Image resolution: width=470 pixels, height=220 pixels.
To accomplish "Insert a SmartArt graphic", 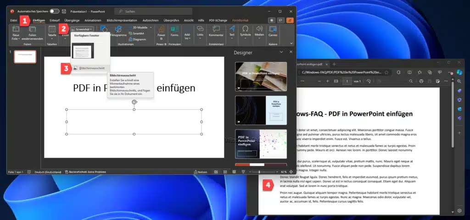I will coord(136,33).
